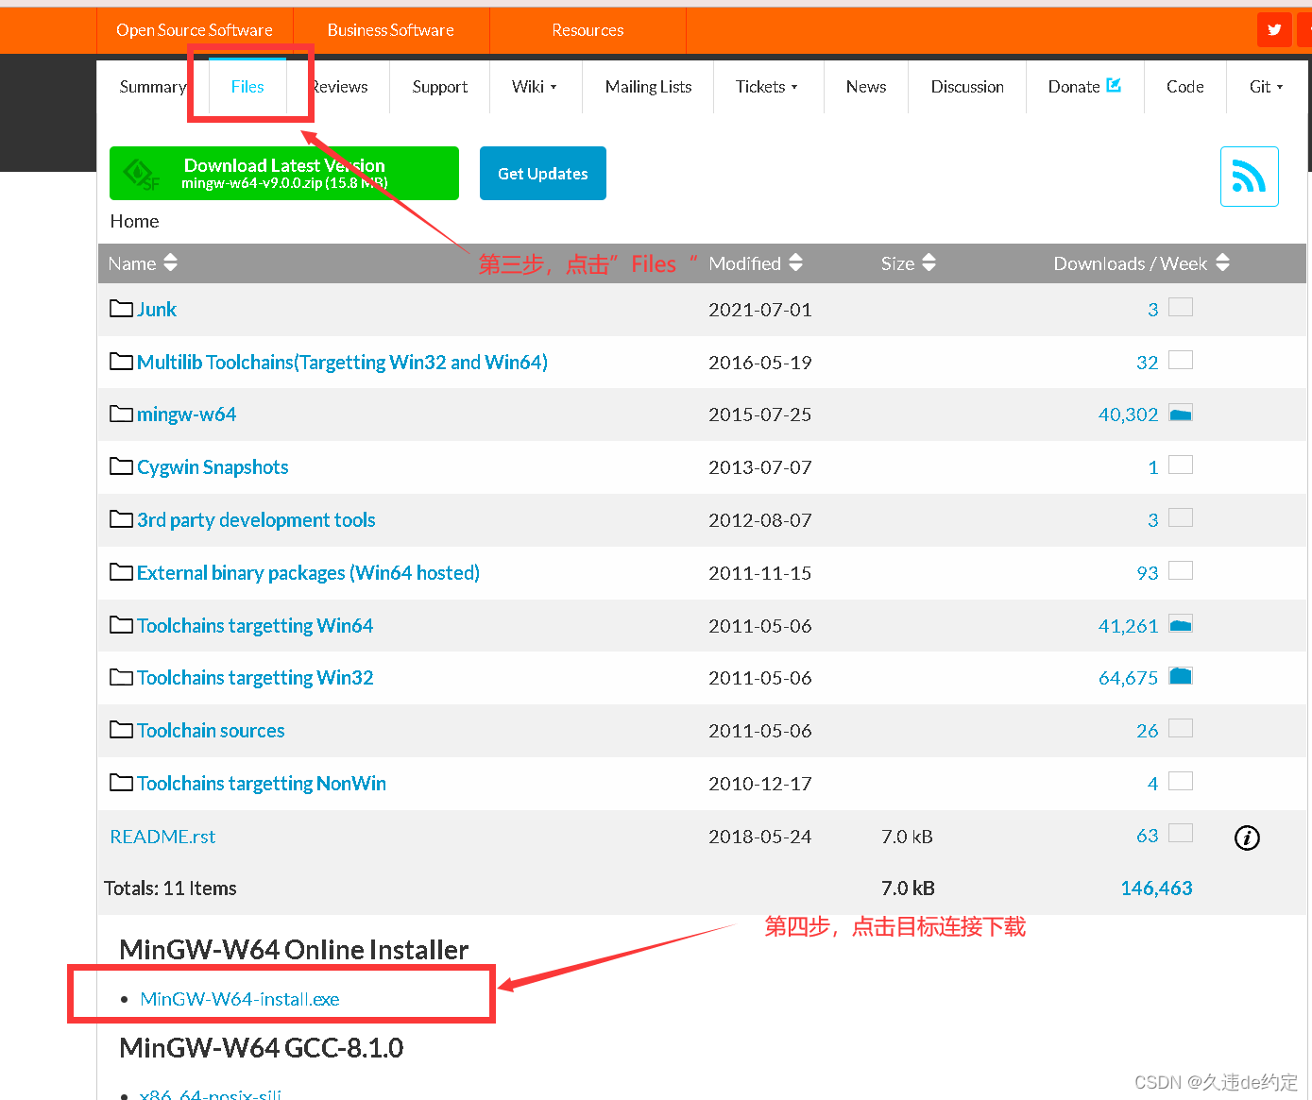Open the RSS feed icon
This screenshot has width=1312, height=1100.
coord(1249,176)
